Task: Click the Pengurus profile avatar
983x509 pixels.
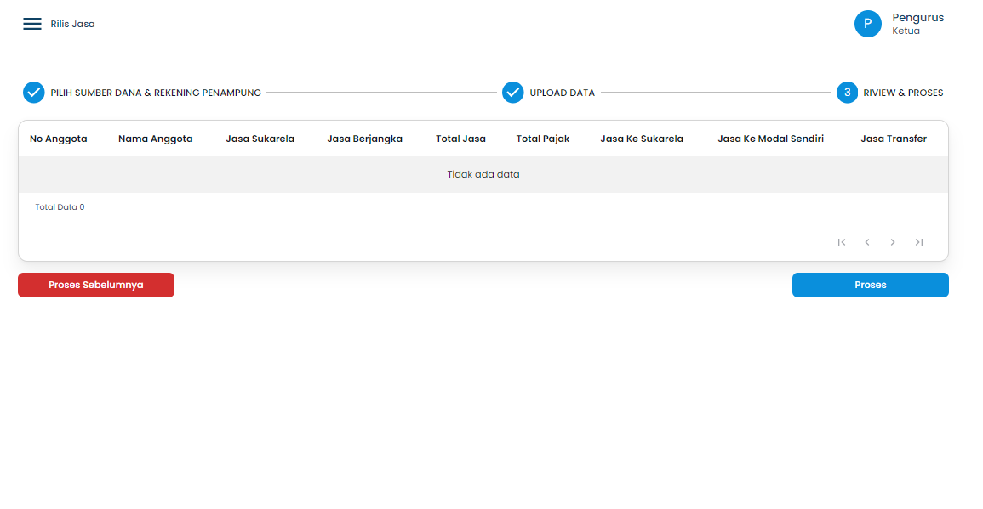Action: click(867, 24)
